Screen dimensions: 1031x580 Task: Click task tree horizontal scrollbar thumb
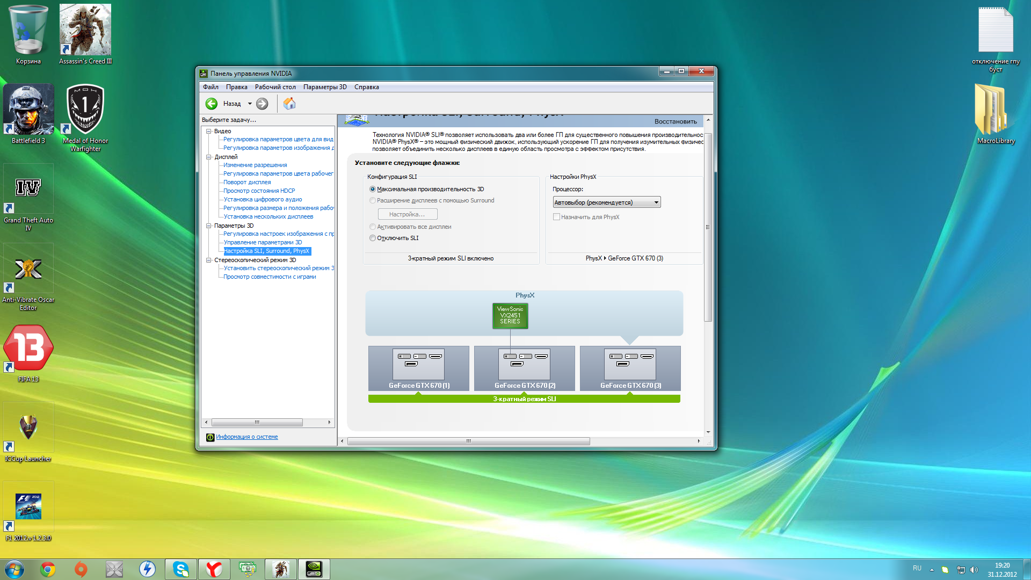tap(257, 423)
